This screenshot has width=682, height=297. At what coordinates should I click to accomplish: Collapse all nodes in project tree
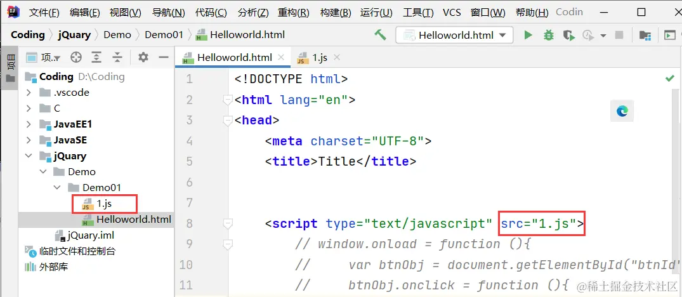coord(117,57)
